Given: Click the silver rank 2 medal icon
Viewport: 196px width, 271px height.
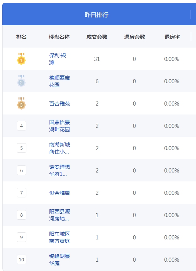Looking at the screenshot, I should 21,81.
